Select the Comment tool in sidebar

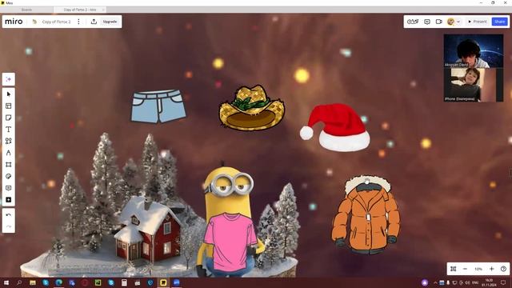click(x=9, y=188)
